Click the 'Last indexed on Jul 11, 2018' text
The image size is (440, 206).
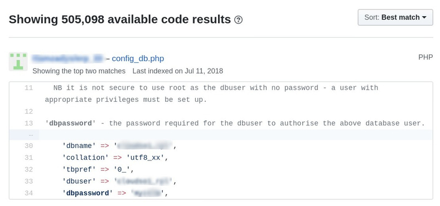point(178,71)
